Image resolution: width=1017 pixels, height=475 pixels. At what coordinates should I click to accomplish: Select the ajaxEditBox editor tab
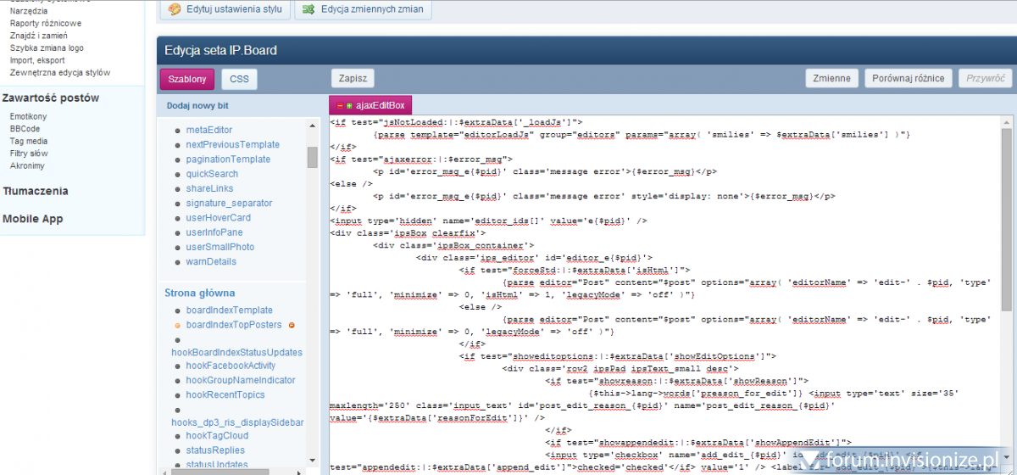(381, 106)
